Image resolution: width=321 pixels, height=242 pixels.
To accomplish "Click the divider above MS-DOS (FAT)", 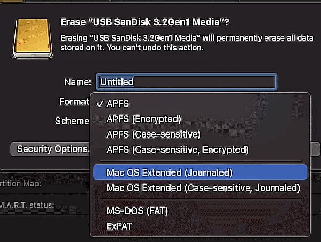I will pyautogui.click(x=200, y=199).
